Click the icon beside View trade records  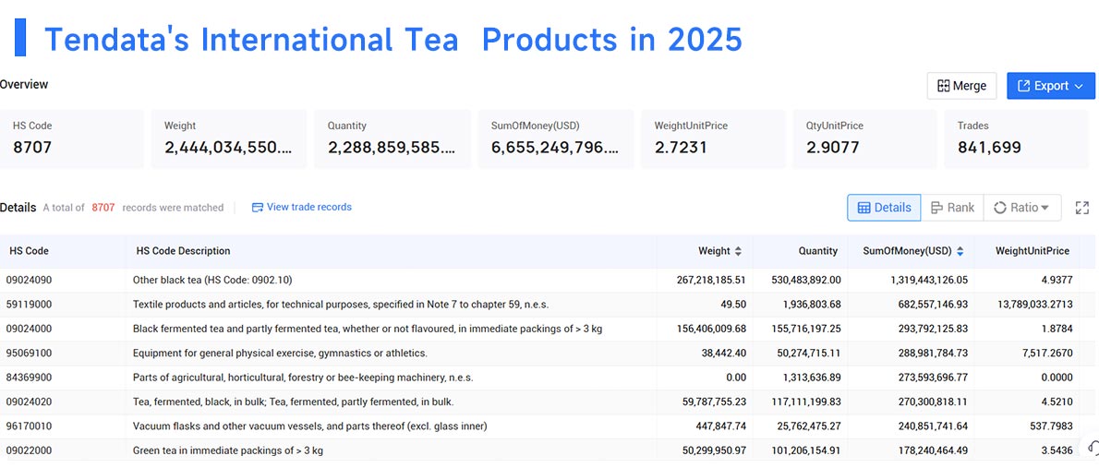tap(258, 208)
